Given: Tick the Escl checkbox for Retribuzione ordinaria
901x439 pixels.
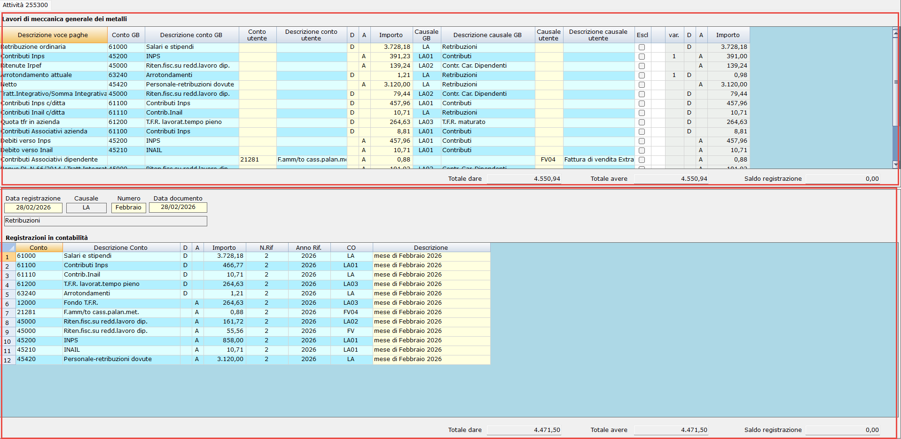Looking at the screenshot, I should pos(642,47).
